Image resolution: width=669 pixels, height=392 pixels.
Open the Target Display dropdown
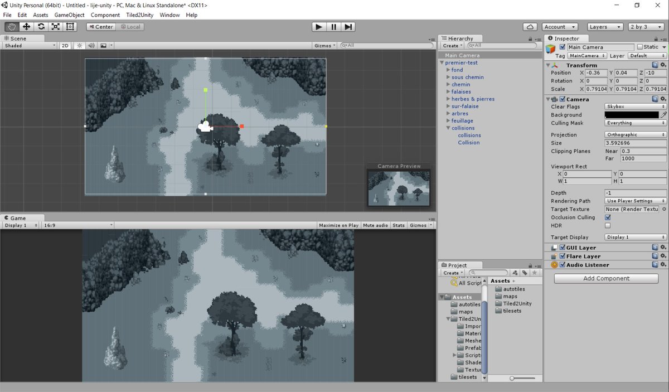point(634,236)
